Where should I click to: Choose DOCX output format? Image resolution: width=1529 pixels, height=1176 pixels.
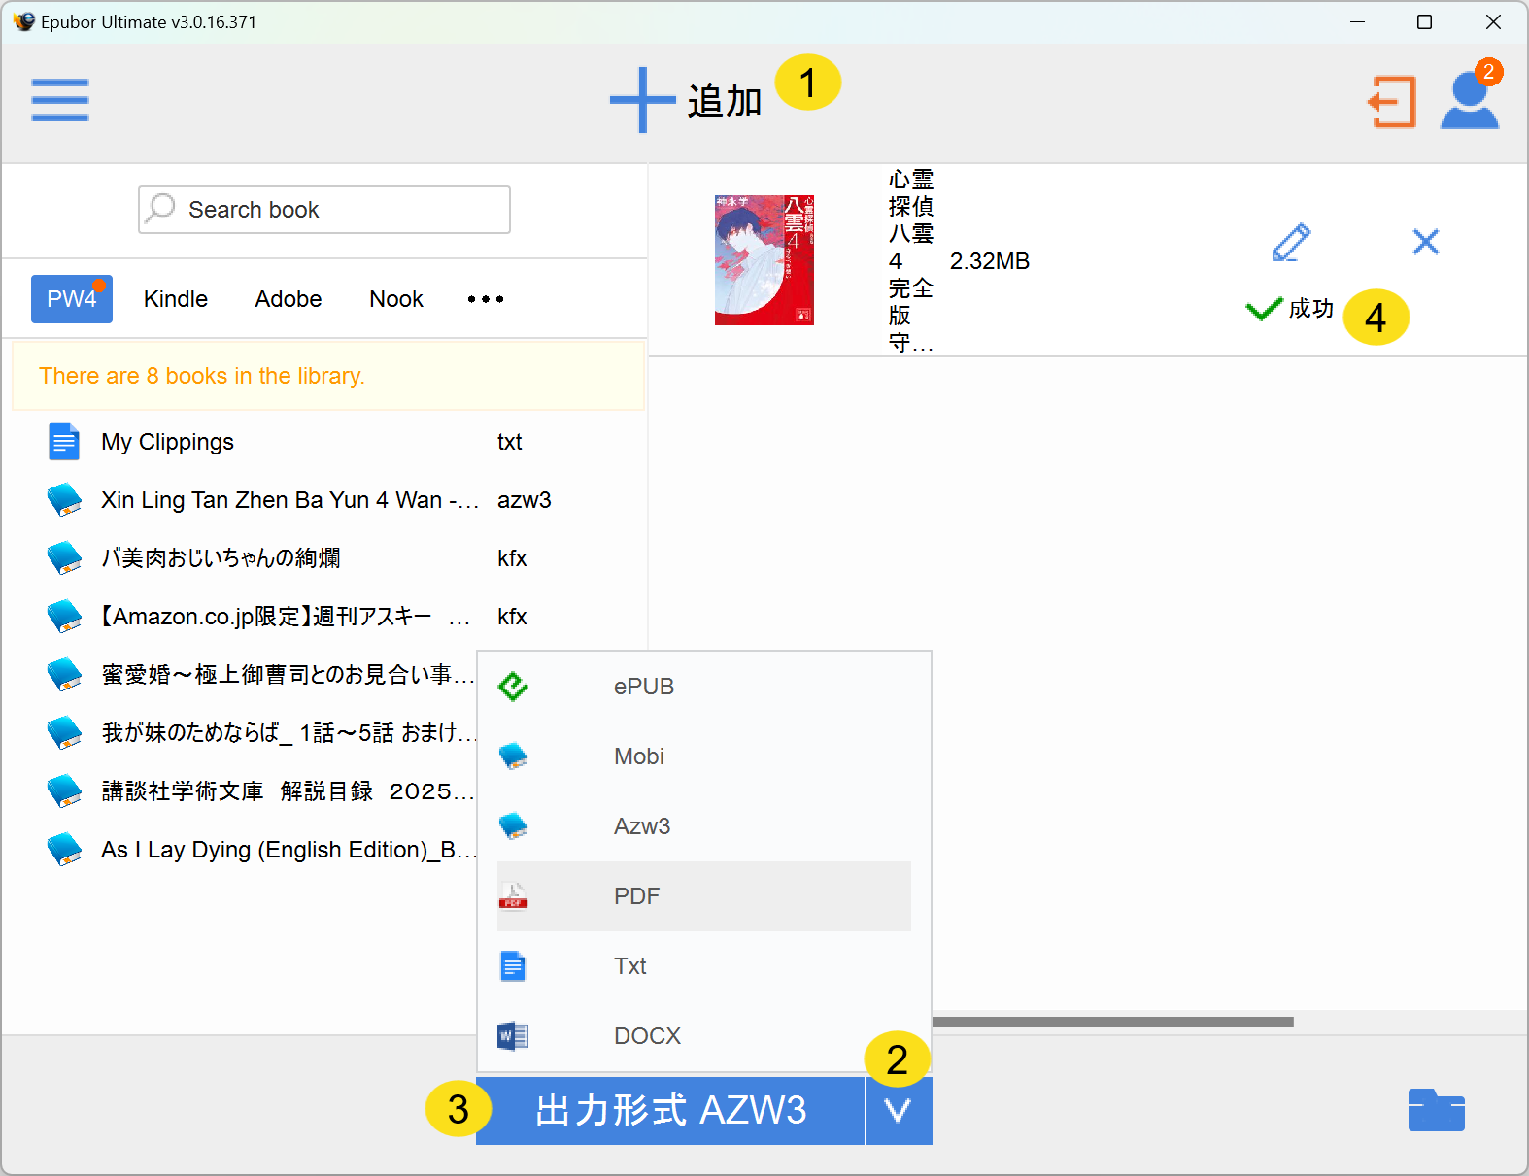tap(704, 1036)
